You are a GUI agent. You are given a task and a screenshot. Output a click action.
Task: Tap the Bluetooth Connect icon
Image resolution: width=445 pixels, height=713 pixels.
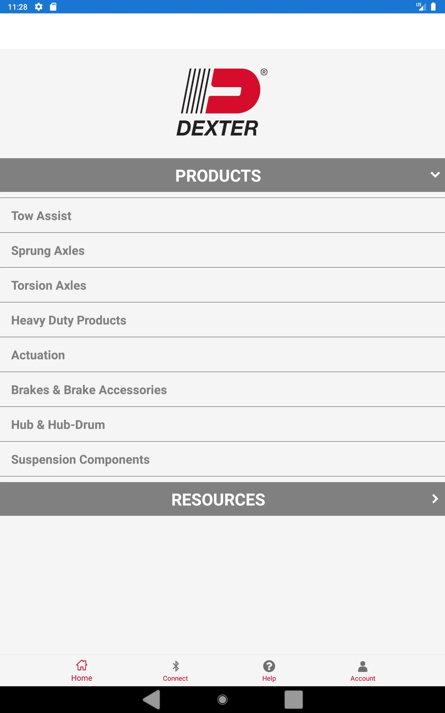point(176,666)
